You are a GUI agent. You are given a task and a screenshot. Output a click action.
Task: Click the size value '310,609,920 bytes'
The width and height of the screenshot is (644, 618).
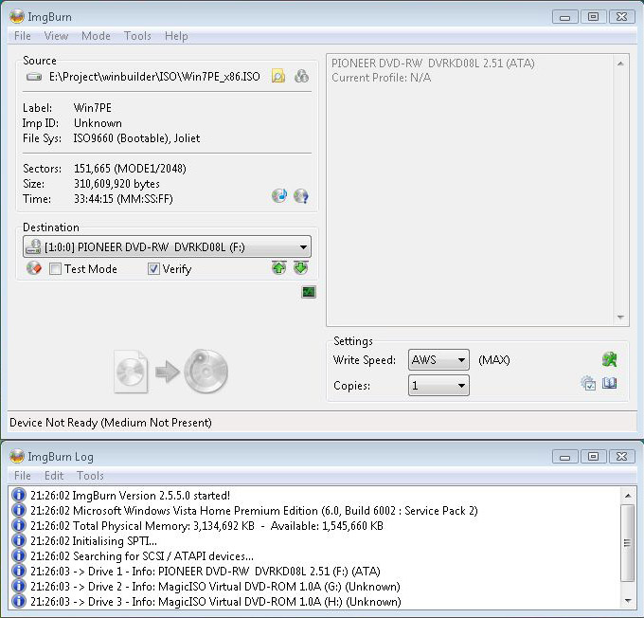116,183
